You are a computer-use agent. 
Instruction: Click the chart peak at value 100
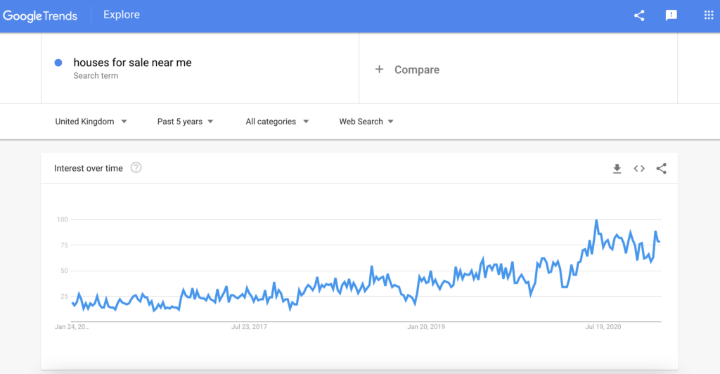point(596,221)
